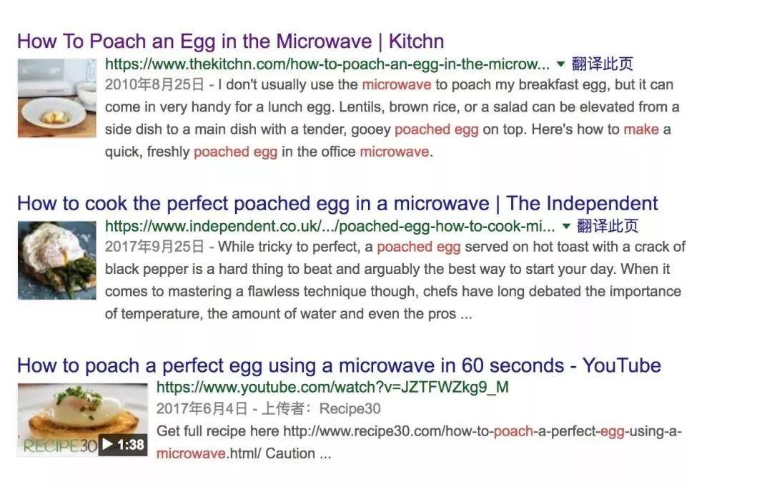Image resolution: width=772 pixels, height=487 pixels.
Task: Click '翻译此页' next to the Kitchn result
Action: [600, 63]
